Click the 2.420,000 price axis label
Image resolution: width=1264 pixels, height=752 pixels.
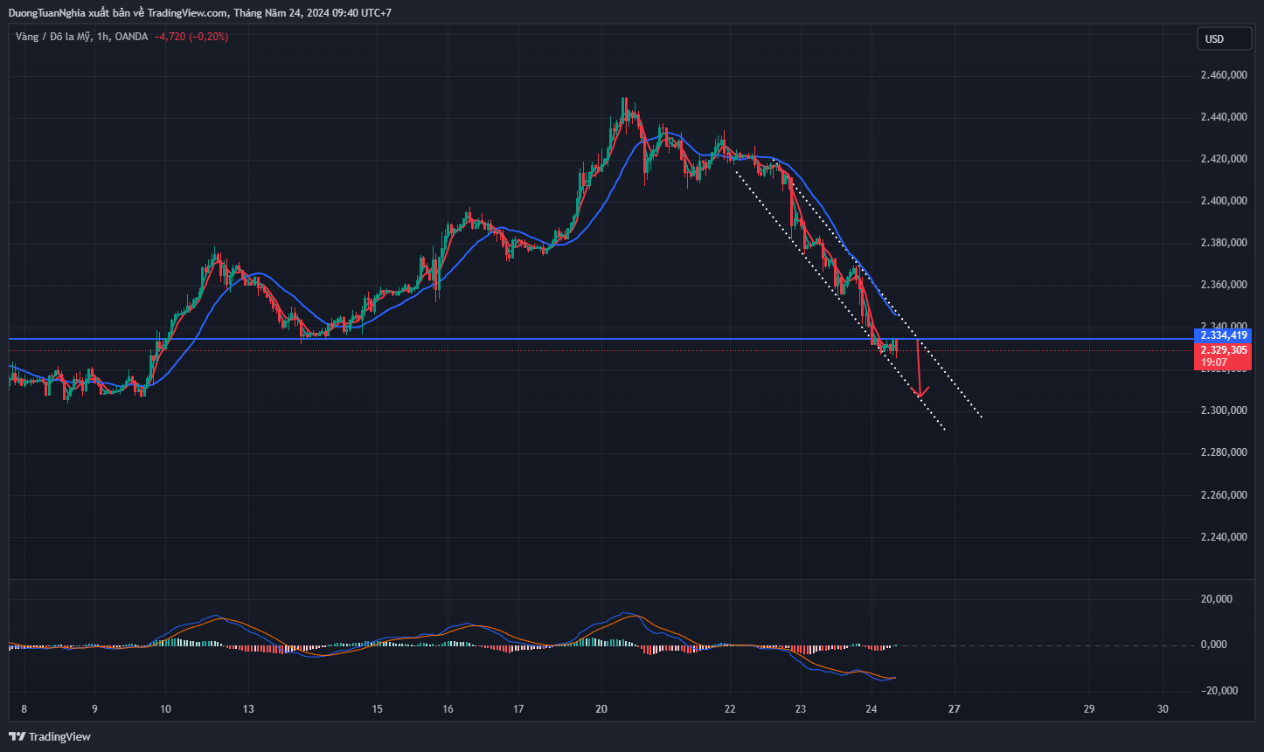coord(1224,159)
